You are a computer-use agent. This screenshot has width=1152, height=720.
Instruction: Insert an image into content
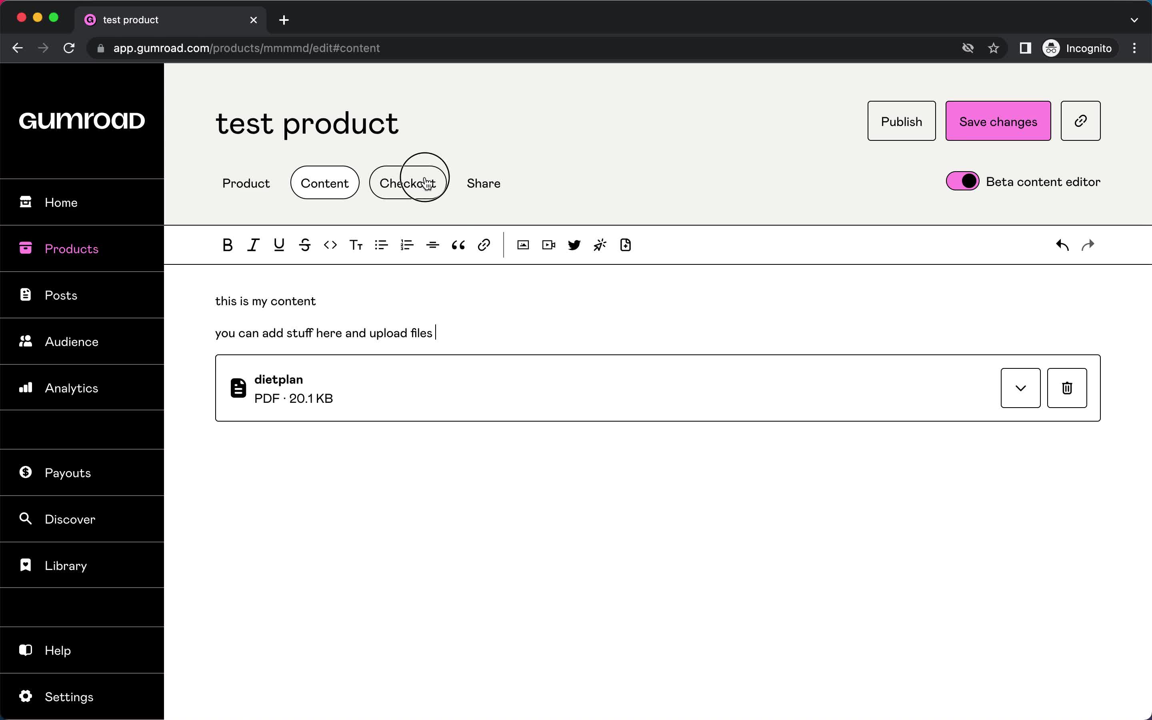(x=522, y=244)
